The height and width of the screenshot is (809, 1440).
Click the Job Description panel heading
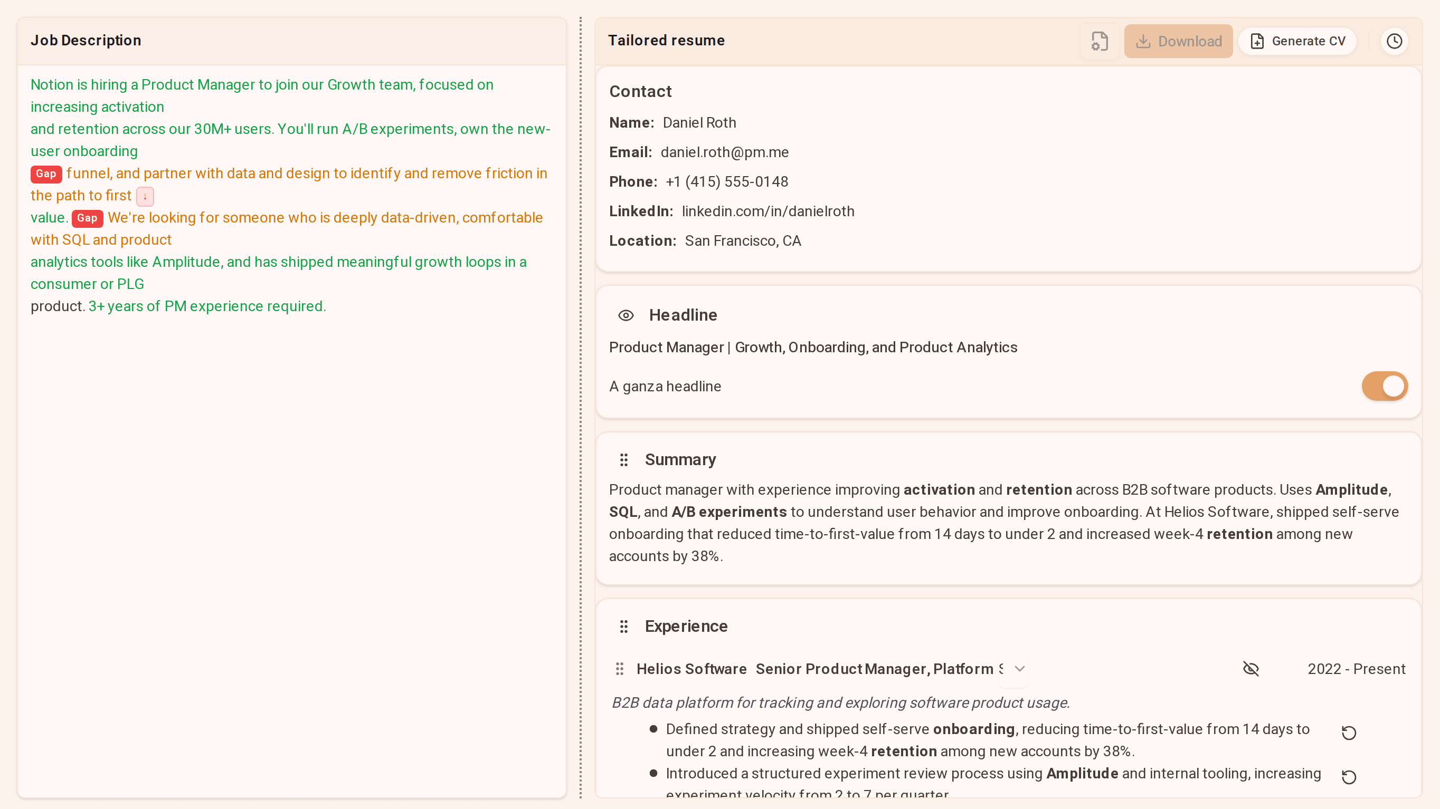point(86,40)
